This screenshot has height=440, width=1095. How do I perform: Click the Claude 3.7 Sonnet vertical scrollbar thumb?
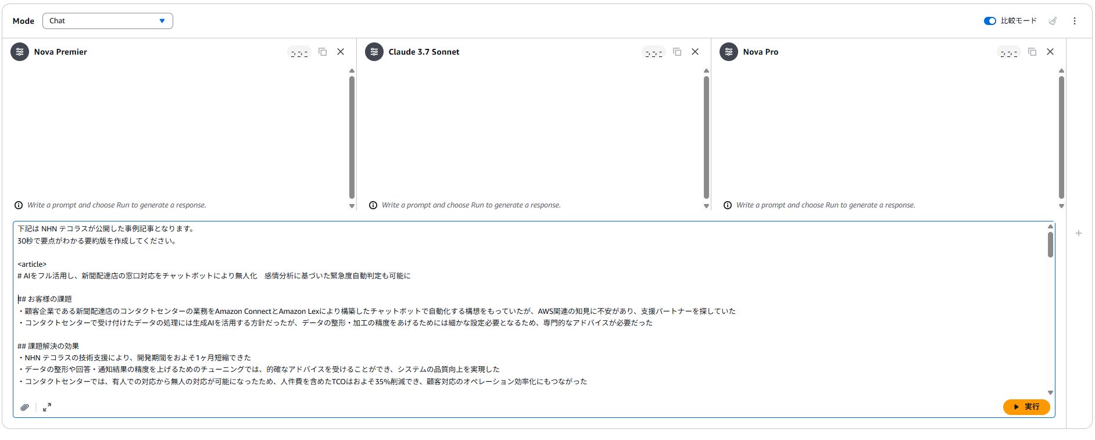[706, 138]
